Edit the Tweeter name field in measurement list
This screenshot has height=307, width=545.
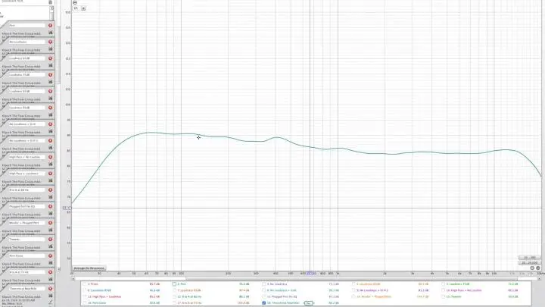tap(27, 239)
